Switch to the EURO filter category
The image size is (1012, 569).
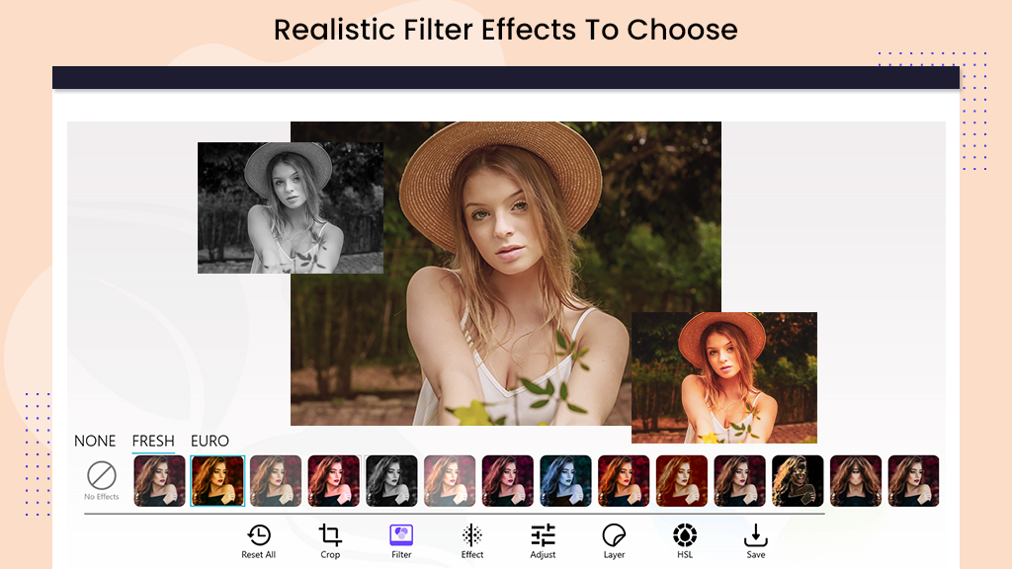coord(210,441)
